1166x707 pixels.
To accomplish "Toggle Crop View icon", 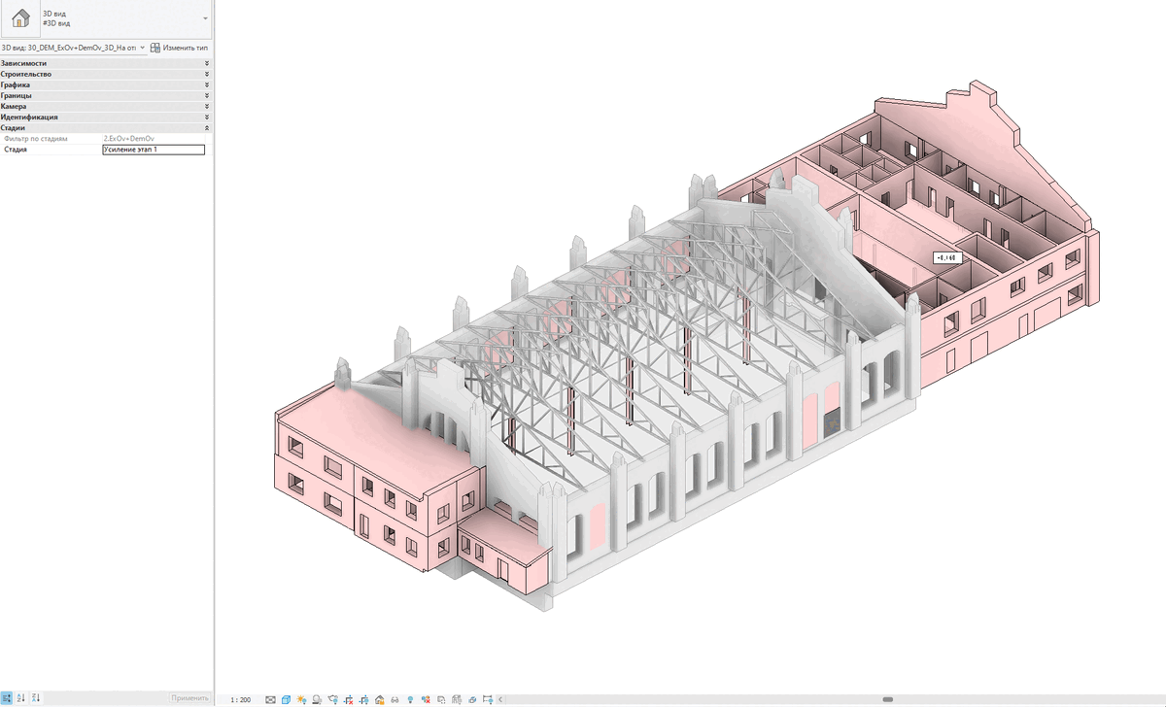I will click(348, 699).
